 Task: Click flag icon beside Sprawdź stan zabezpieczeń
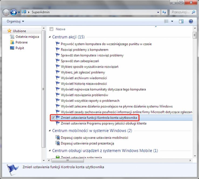58,61
